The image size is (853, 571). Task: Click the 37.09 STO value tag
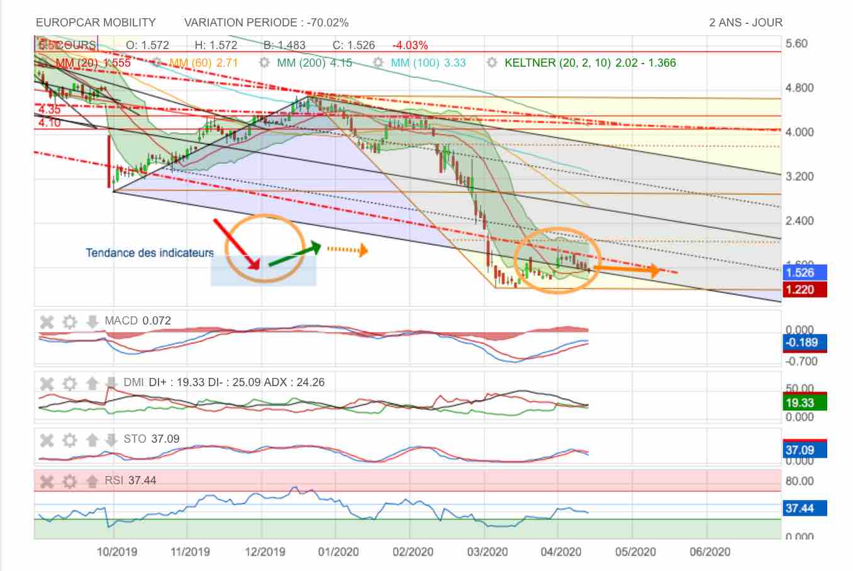click(x=805, y=450)
